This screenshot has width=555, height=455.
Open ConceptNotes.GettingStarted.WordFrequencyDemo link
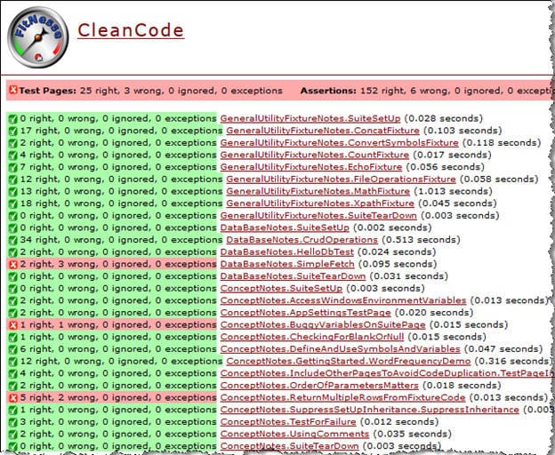pos(349,362)
